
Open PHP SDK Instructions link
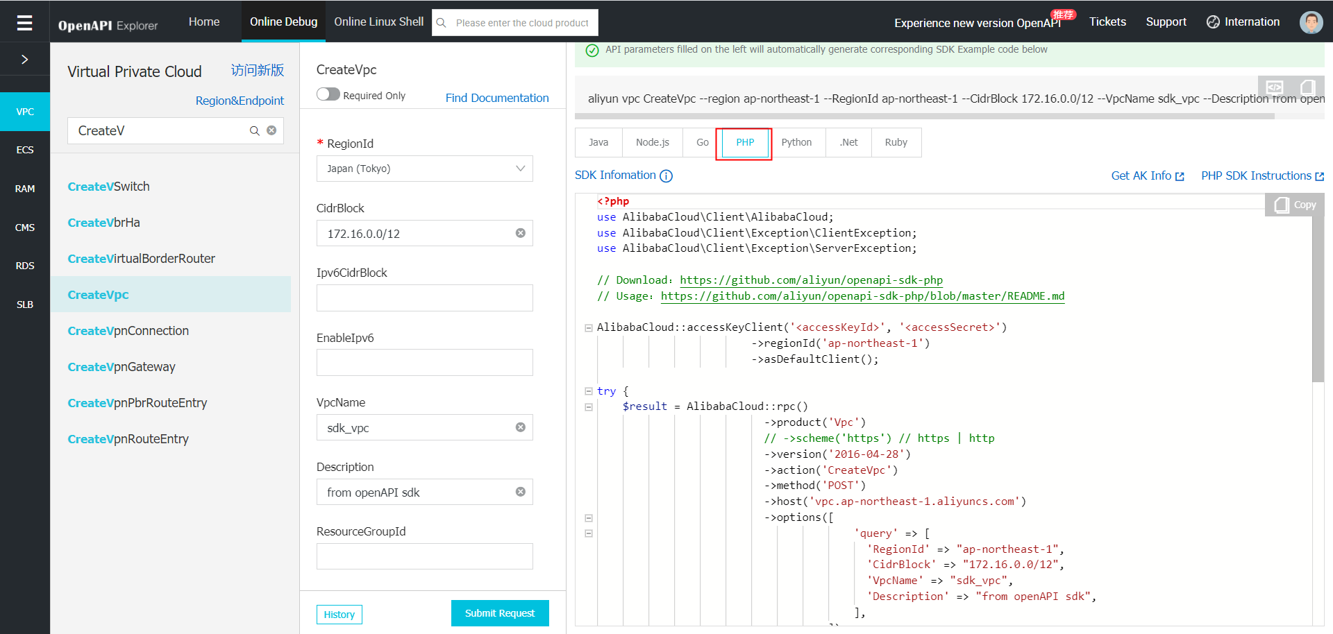[1263, 176]
